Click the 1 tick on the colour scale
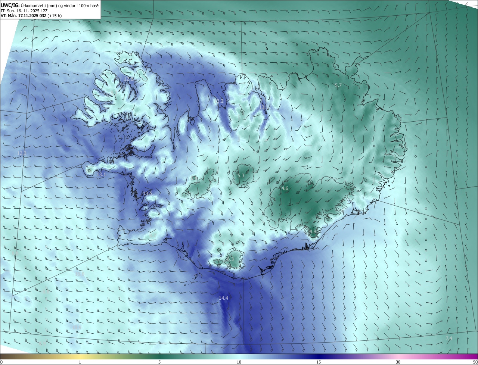This screenshot has width=478, height=365. tap(80, 362)
